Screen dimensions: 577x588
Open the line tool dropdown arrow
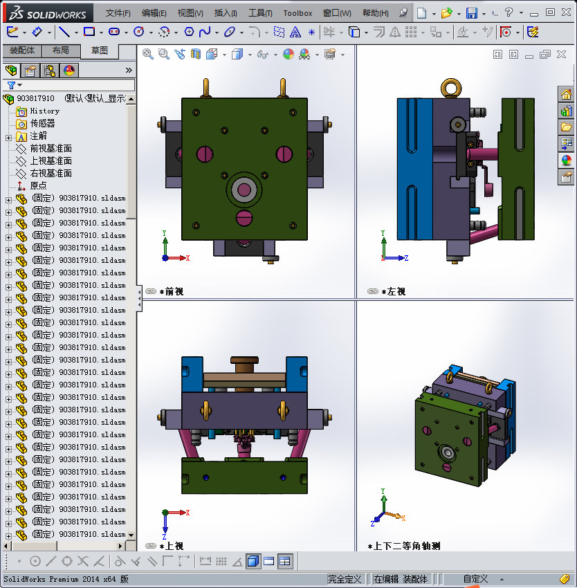click(x=76, y=33)
